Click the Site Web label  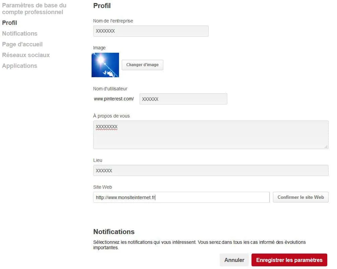[x=103, y=187]
